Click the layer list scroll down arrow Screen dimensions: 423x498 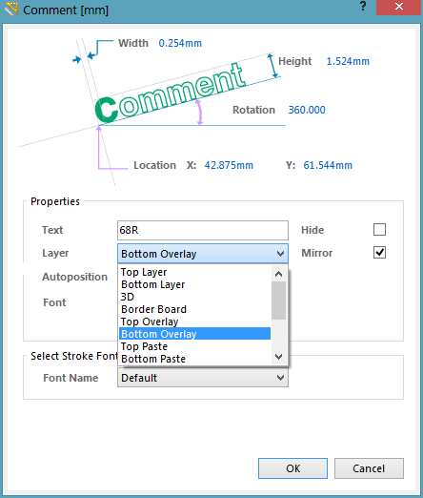(279, 357)
